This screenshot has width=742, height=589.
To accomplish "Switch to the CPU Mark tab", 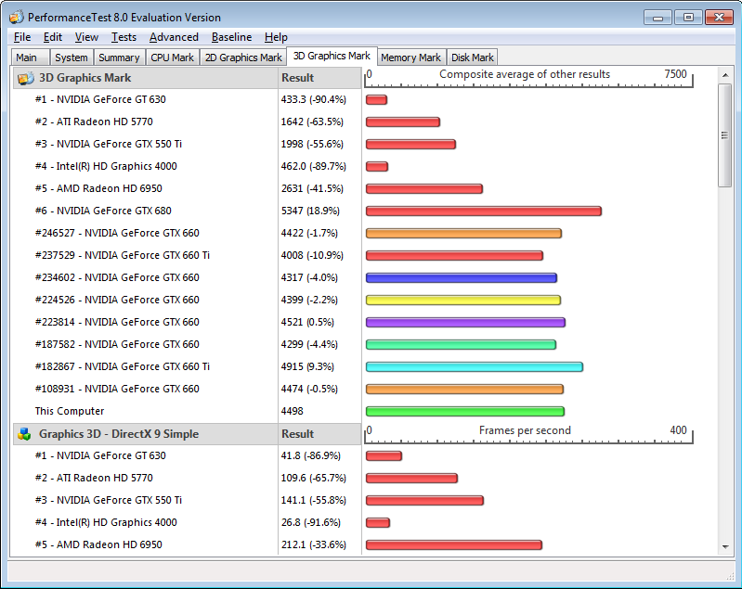I will click(x=172, y=58).
